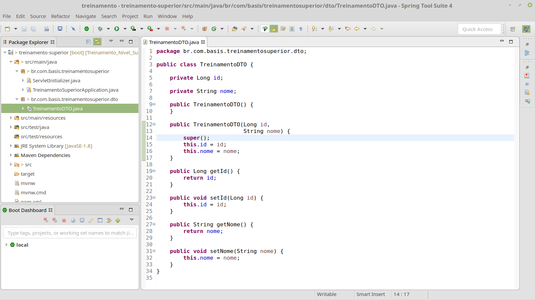Expand the local node in Boot Dashboard

coord(6,245)
